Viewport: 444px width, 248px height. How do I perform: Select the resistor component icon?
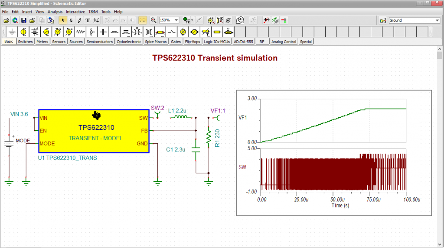click(80, 32)
